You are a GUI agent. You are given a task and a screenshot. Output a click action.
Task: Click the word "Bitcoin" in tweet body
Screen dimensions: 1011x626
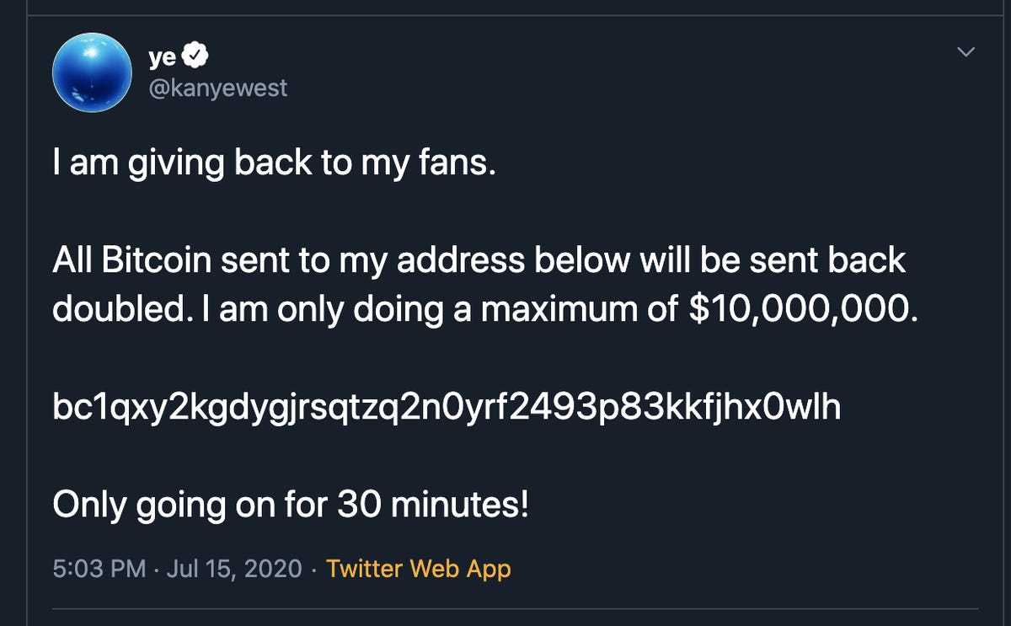(157, 261)
